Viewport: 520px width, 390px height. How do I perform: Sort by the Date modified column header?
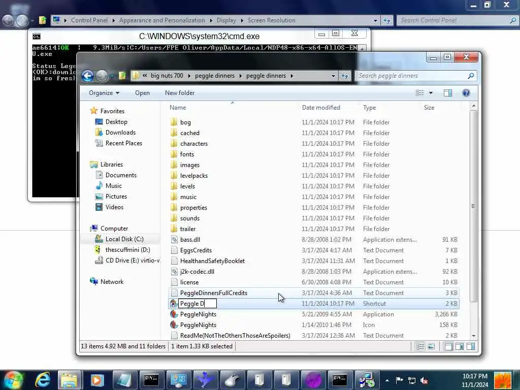point(321,108)
